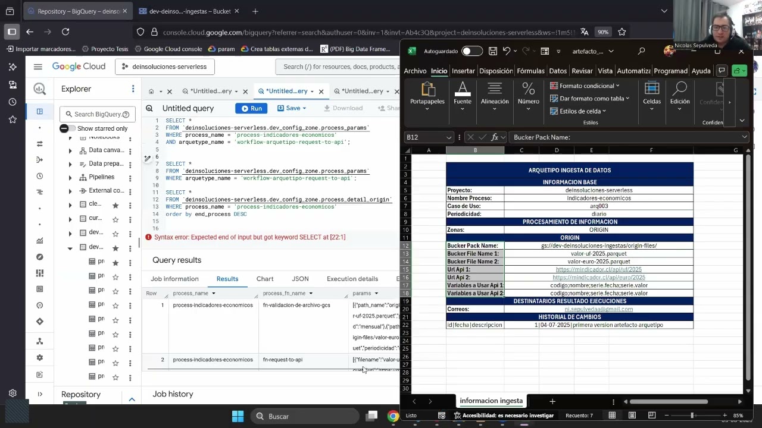Collapse the expanded dev... dataset
Image resolution: width=762 pixels, height=428 pixels.
click(x=70, y=248)
